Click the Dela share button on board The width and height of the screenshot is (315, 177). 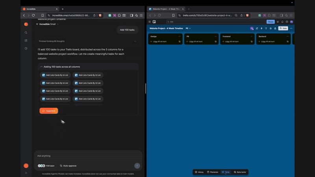[283, 28]
